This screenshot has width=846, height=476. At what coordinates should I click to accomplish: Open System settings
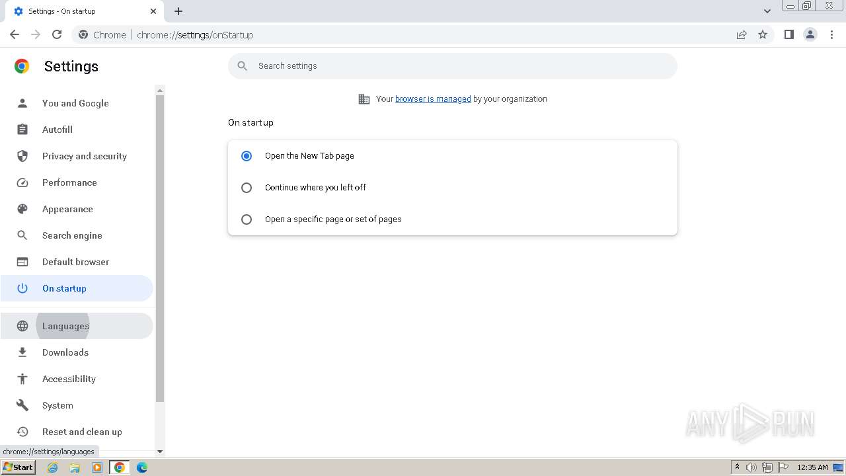click(77, 405)
